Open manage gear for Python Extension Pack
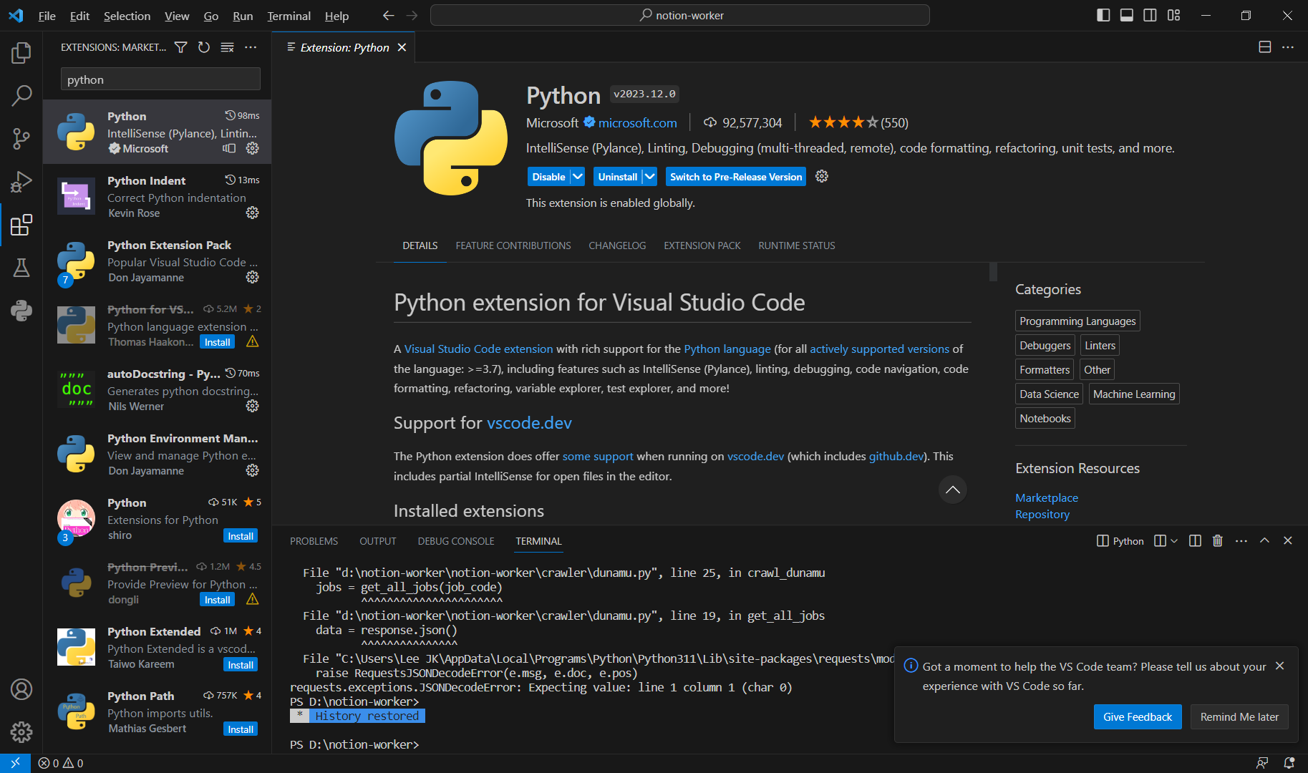1308x773 pixels. click(253, 277)
